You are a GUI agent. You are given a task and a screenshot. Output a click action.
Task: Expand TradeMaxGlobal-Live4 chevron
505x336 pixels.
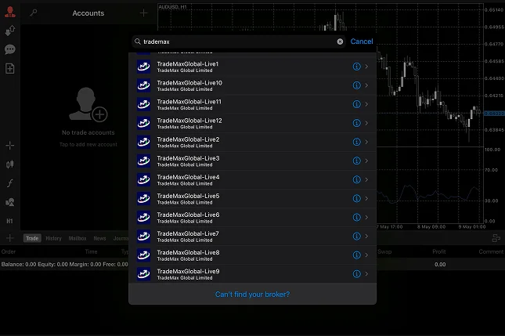point(366,179)
